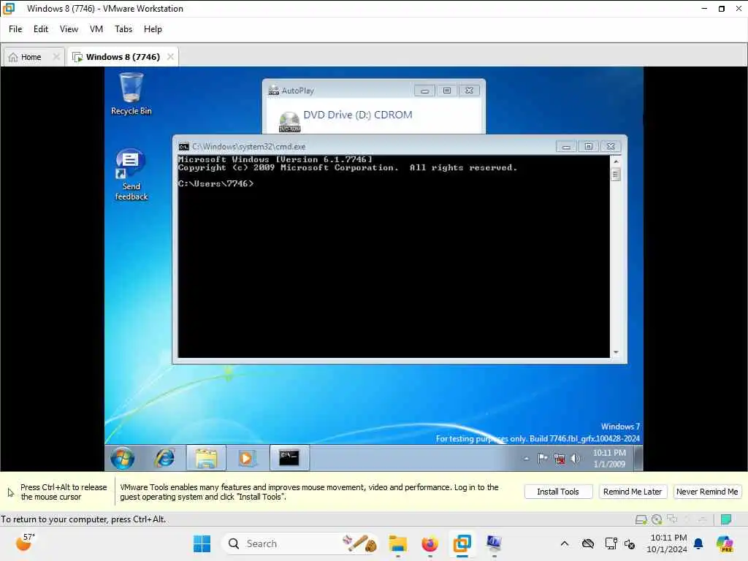This screenshot has height=561, width=748.
Task: Open the VMware VM menu
Action: tap(96, 29)
